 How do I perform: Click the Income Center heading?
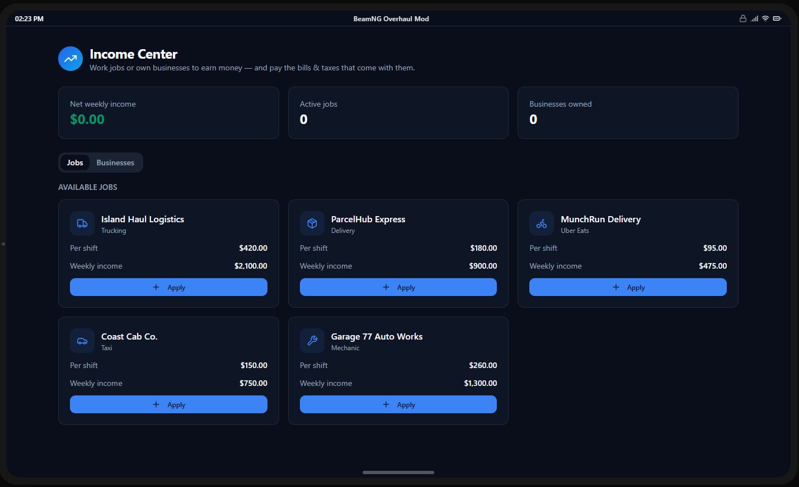pyautogui.click(x=134, y=54)
